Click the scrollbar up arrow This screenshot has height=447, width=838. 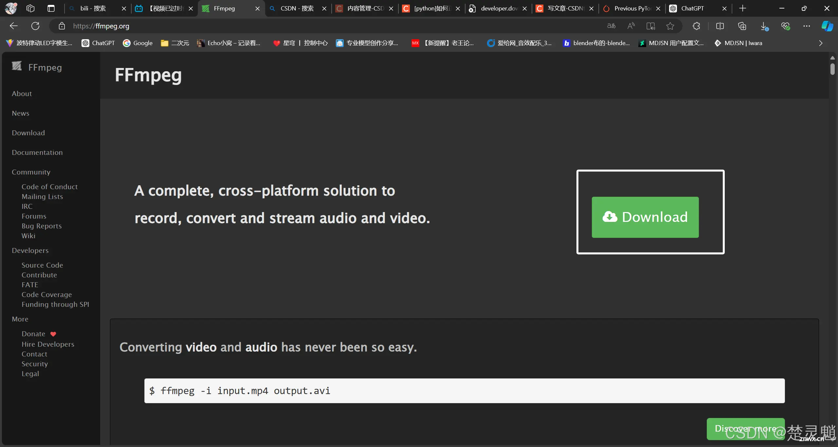pyautogui.click(x=832, y=58)
